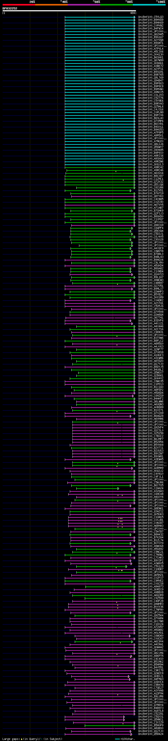Select hit label UniRef100_Q8TYK0
The height and width of the screenshot is (741, 168).
point(151,196)
